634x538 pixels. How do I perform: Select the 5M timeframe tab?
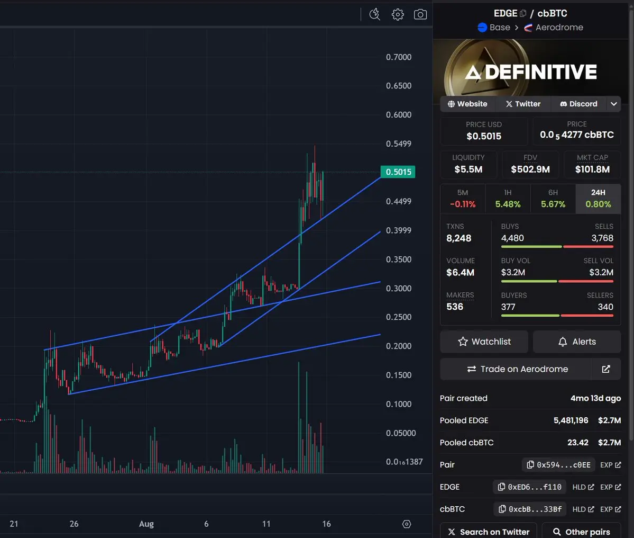463,199
